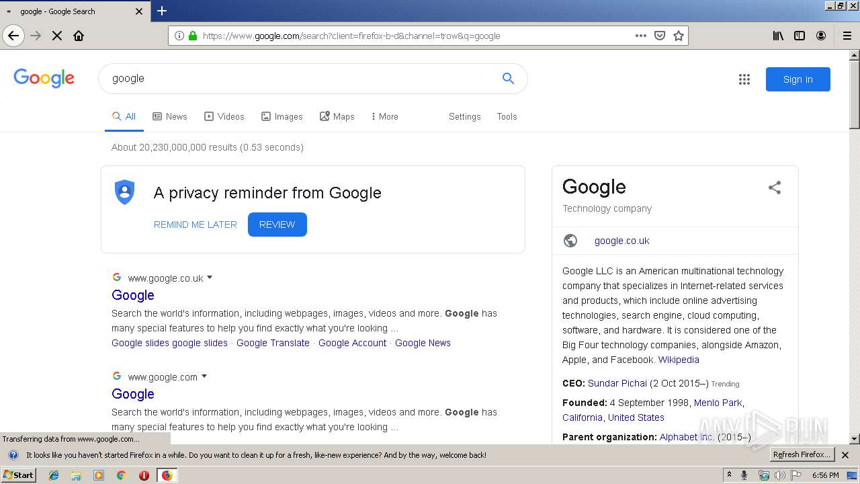Click the volume icon in the system tray

click(x=779, y=475)
